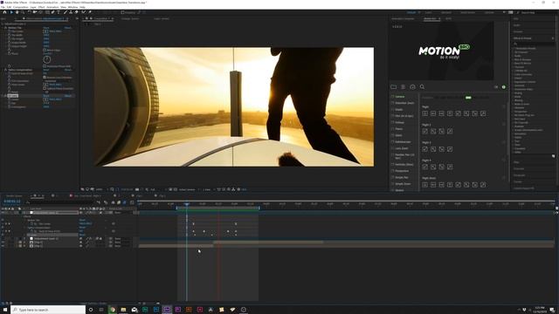This screenshot has width=559, height=314.
Task: Select the Simple Zoom category in Motion Bro
Action: tap(403, 184)
